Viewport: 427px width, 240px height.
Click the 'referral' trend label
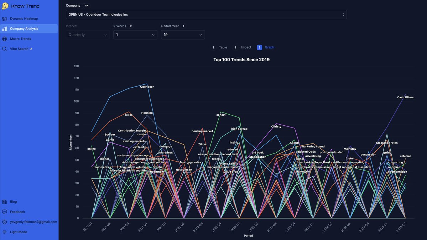click(405, 156)
